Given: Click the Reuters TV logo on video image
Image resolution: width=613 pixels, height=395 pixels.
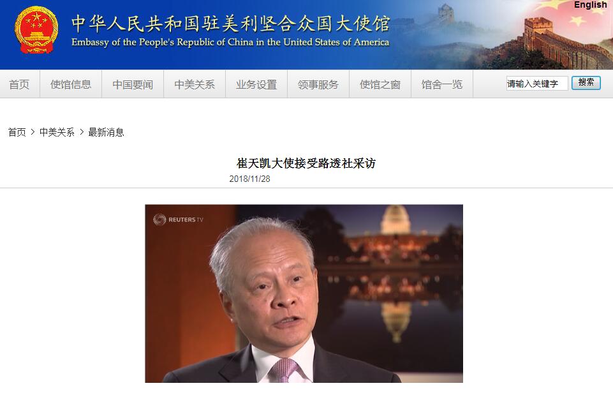Looking at the screenshot, I should click(x=178, y=220).
